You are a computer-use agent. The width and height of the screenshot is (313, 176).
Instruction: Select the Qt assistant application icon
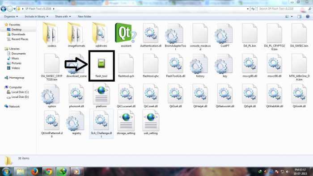pyautogui.click(x=126, y=35)
